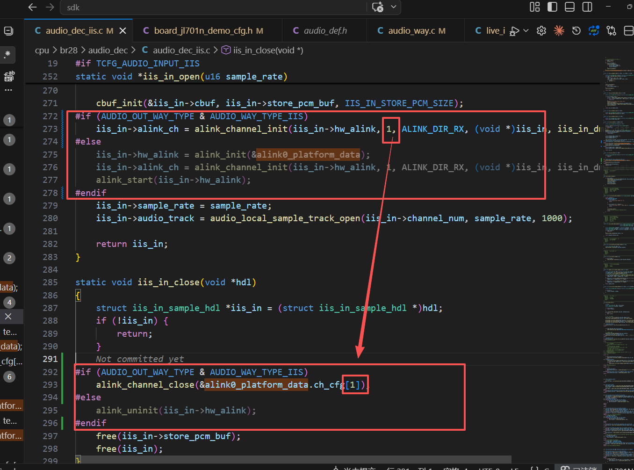Select the br28 breadcrumb
Screen dimensions: 634x470
click(x=69, y=50)
